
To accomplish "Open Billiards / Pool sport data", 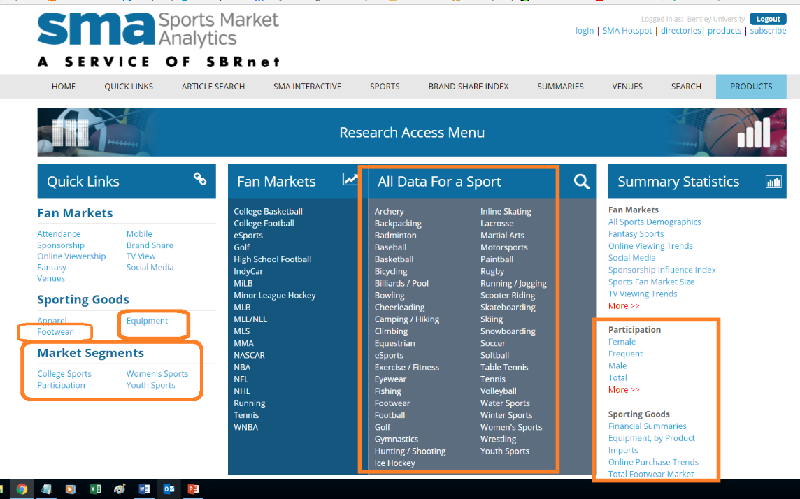I will coord(401,283).
